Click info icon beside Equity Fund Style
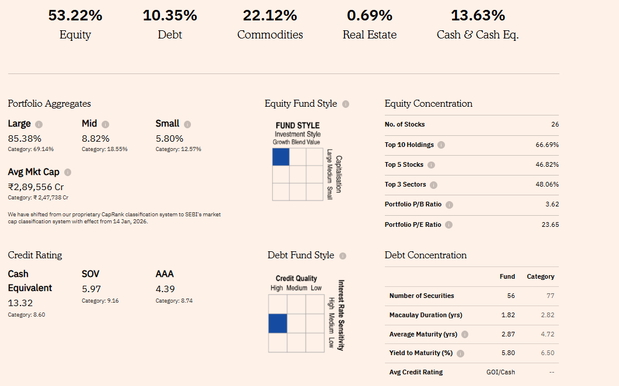Viewport: 619px width, 386px height. (346, 104)
